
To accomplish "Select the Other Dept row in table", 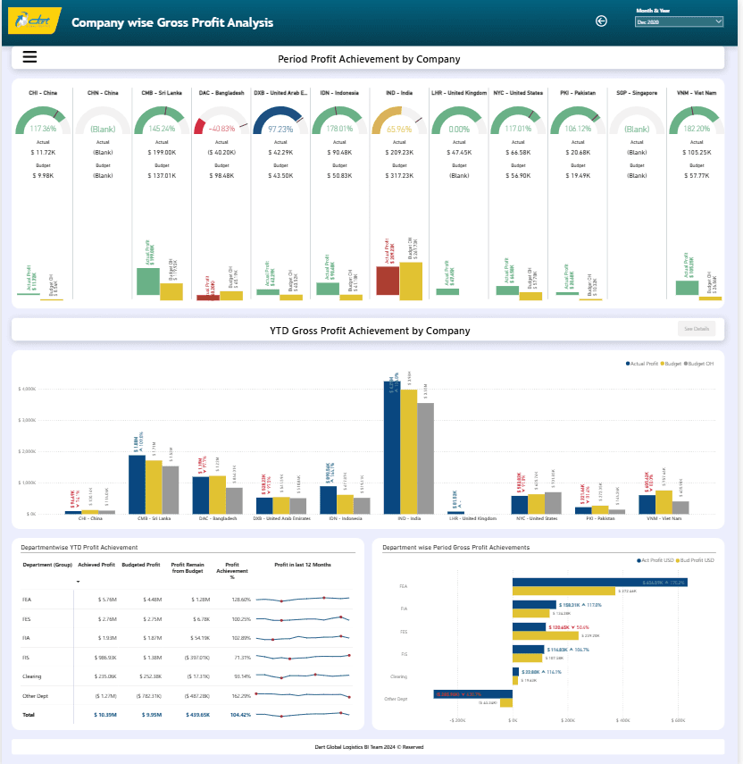I will (188, 696).
